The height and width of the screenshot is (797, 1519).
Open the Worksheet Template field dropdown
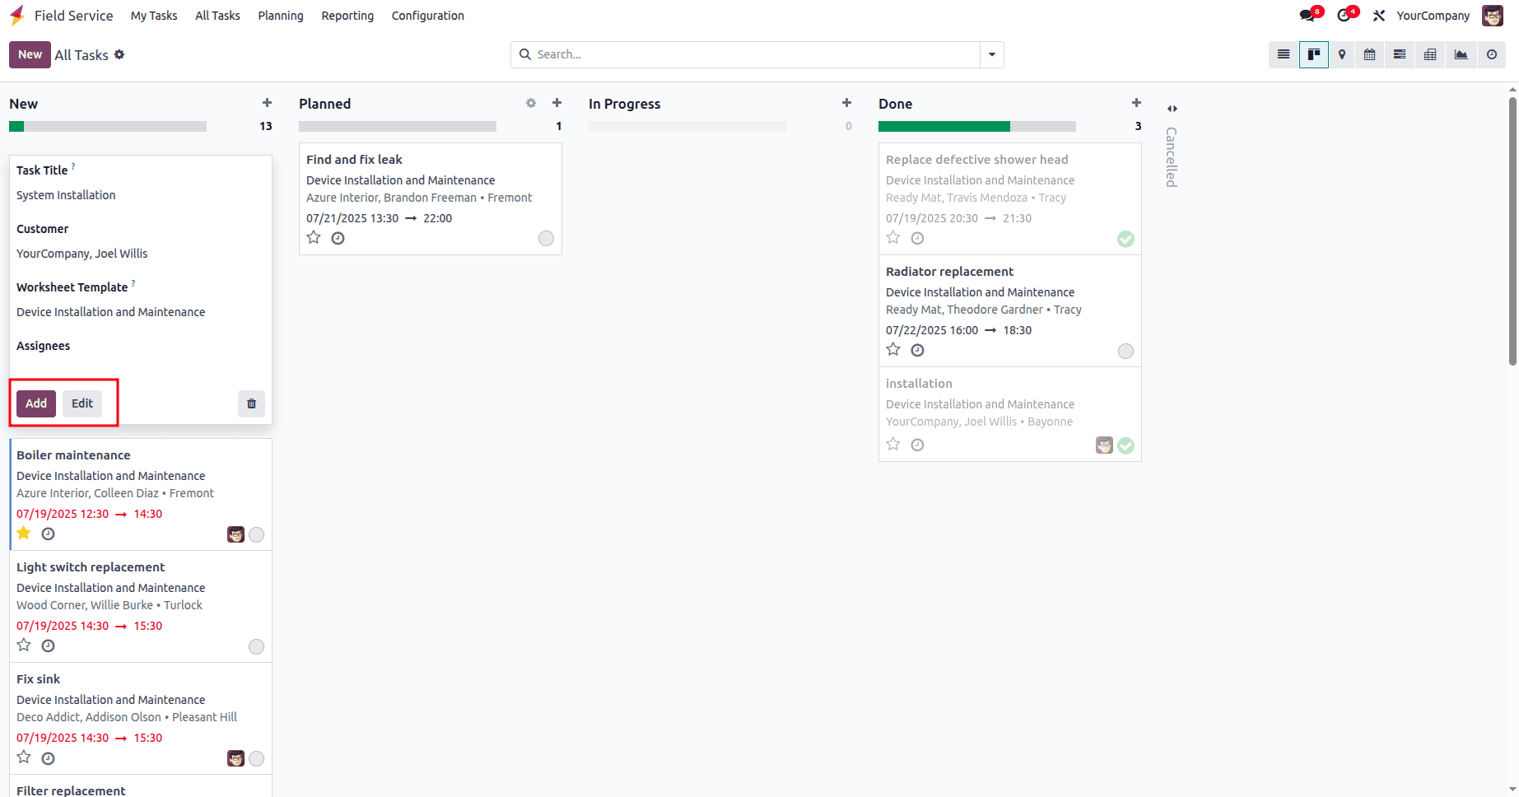coord(140,312)
